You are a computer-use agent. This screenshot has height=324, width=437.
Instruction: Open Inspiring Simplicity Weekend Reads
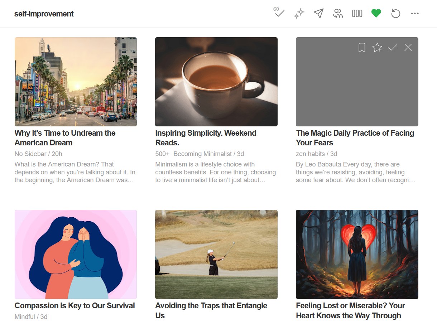click(206, 138)
